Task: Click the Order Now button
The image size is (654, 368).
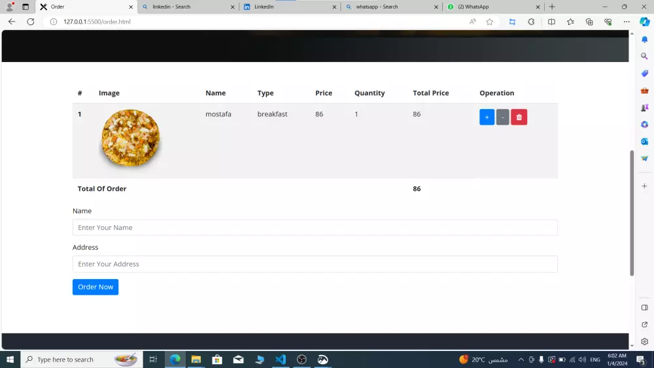Action: click(x=95, y=287)
